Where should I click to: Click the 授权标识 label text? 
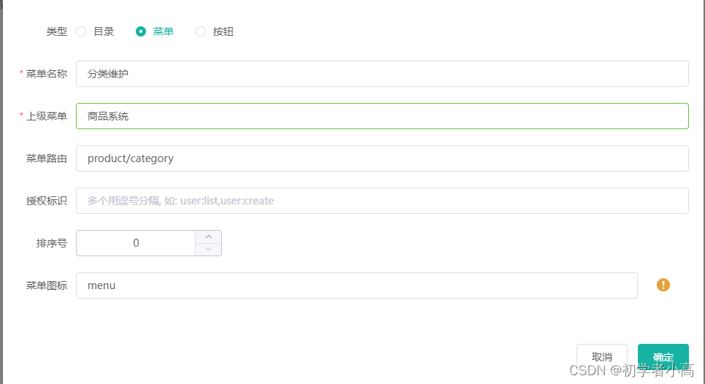[46, 201]
